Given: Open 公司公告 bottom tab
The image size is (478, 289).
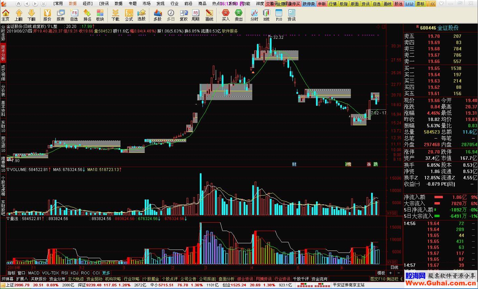Looking at the screenshot, I should pyautogui.click(x=189, y=279).
